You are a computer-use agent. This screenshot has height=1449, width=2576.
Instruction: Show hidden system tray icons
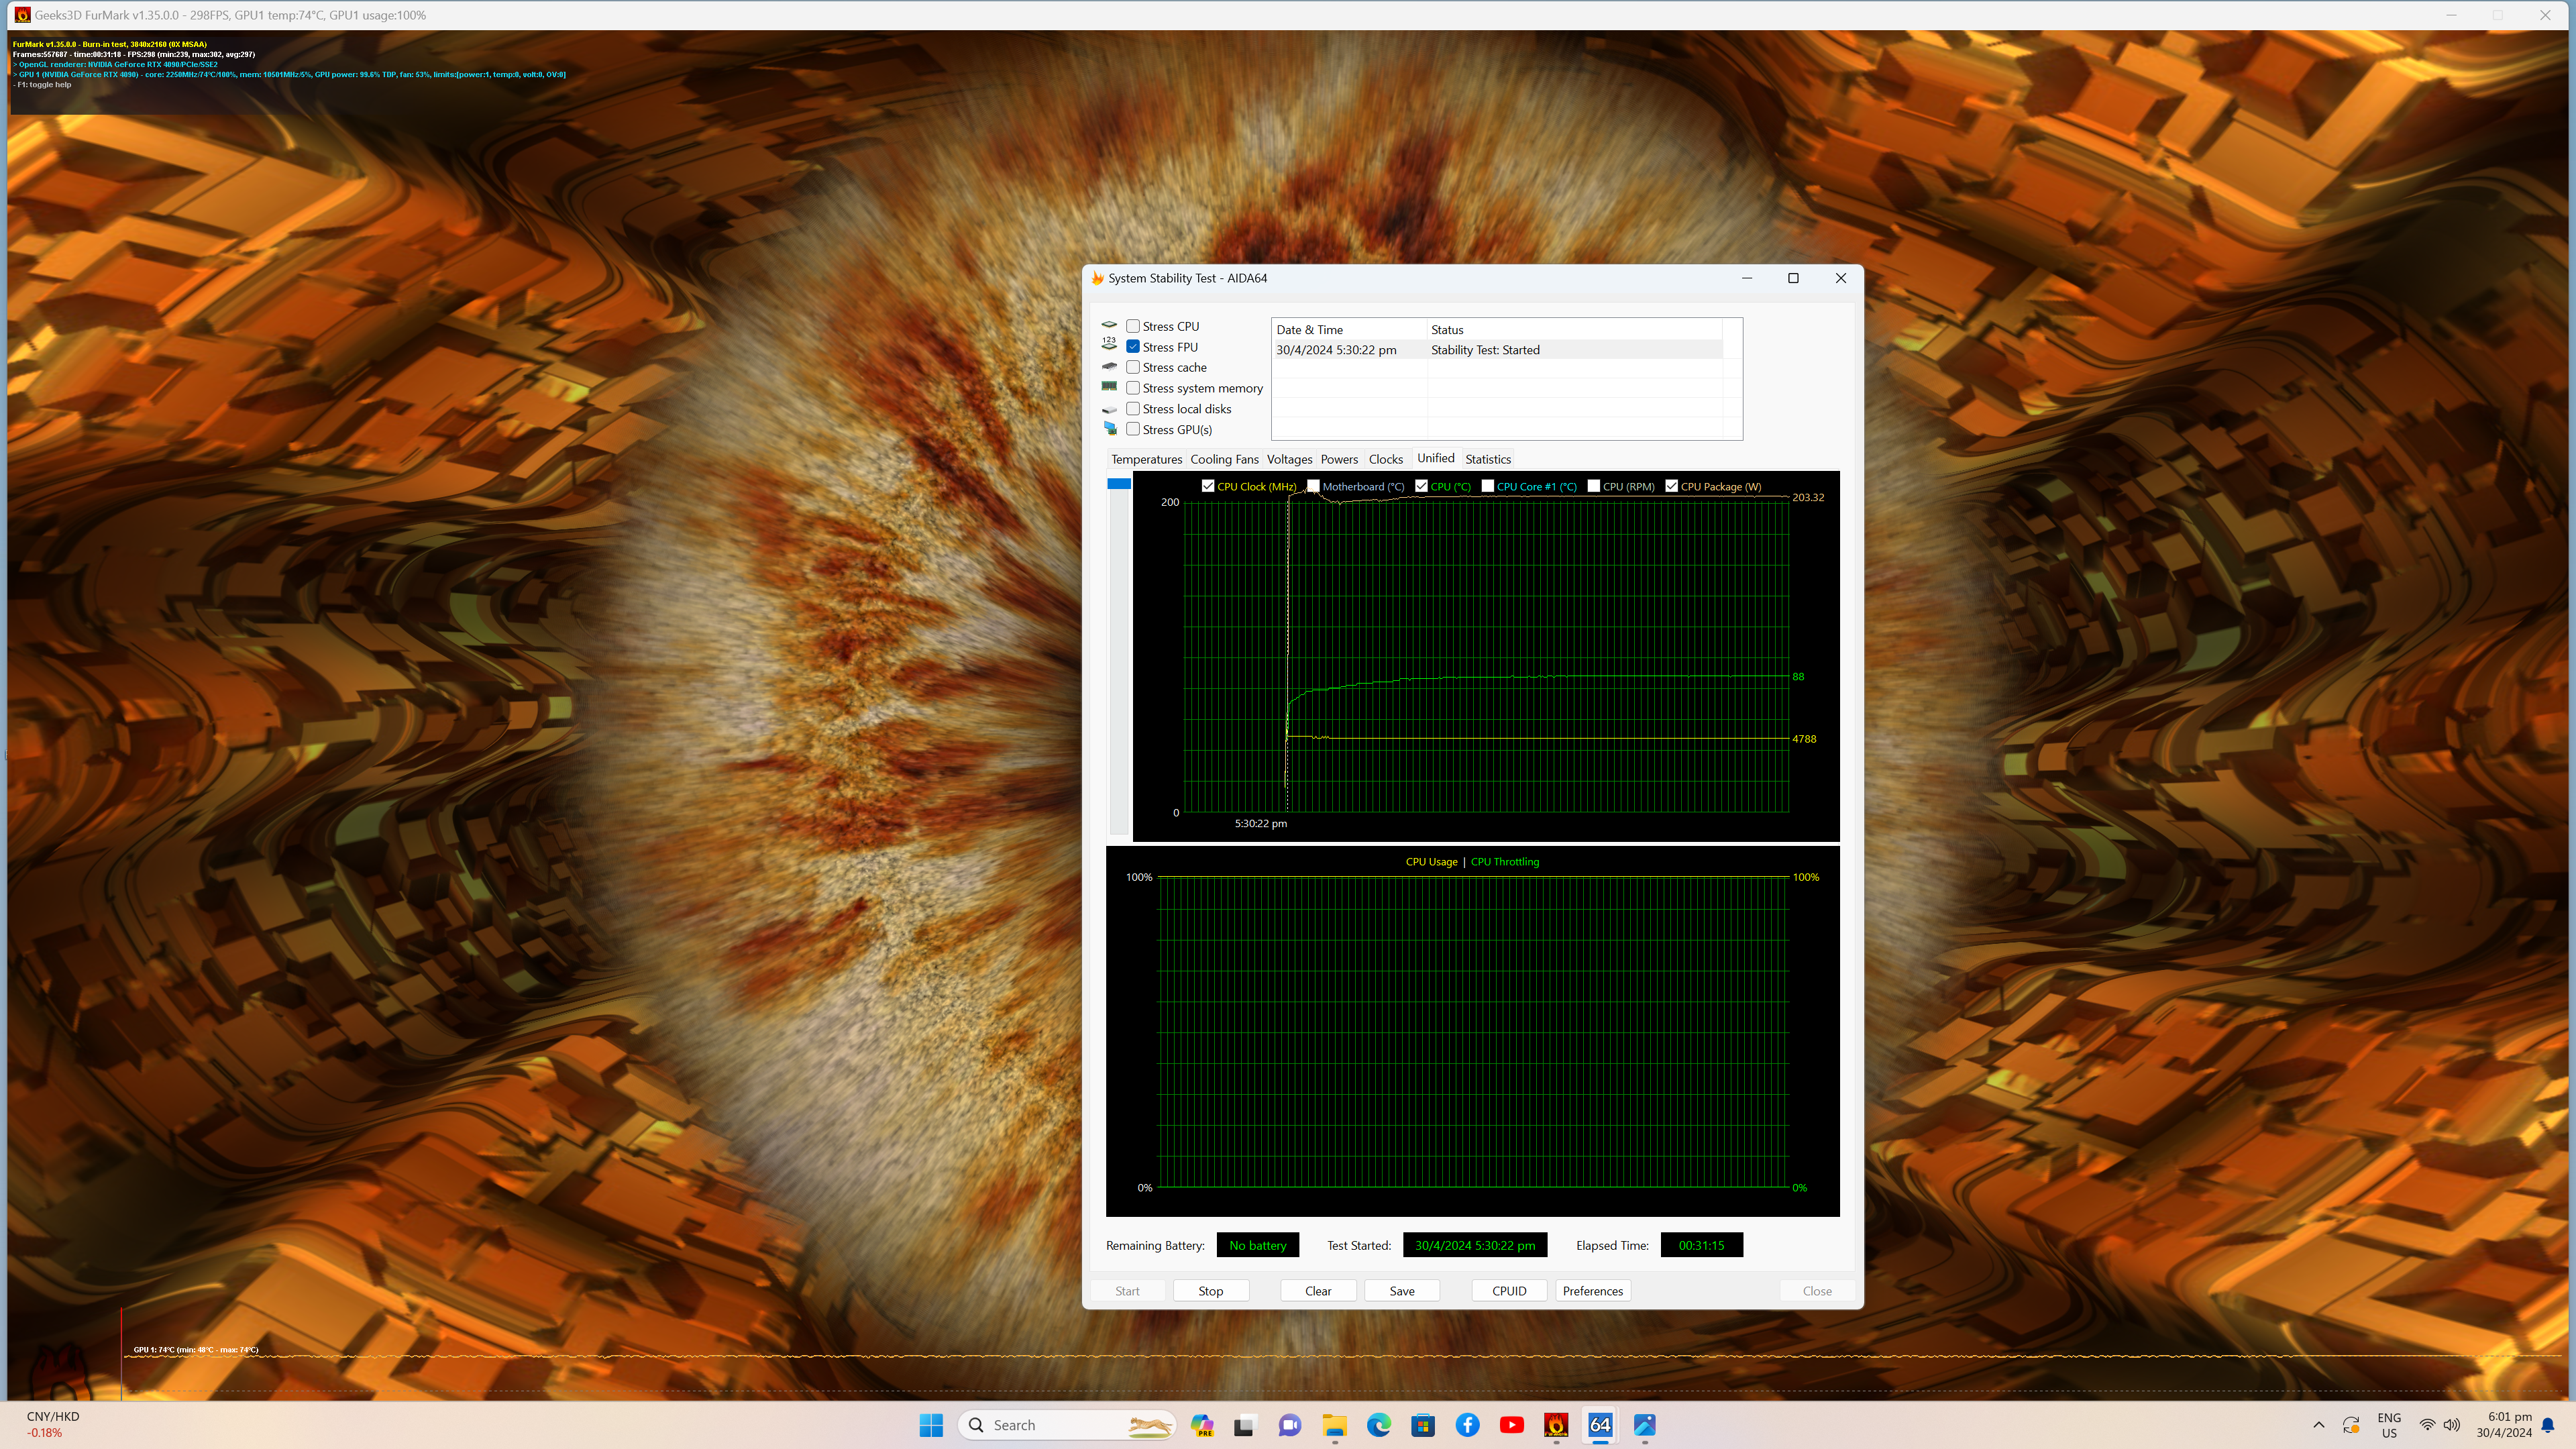pyautogui.click(x=2319, y=1425)
